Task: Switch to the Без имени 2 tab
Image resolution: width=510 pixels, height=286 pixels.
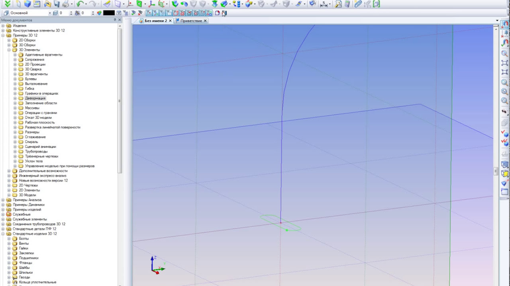Action: [x=155, y=21]
